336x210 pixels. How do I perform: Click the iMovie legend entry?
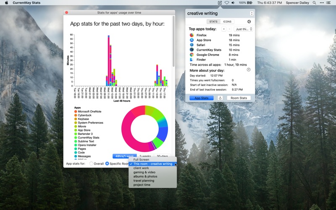(80, 126)
